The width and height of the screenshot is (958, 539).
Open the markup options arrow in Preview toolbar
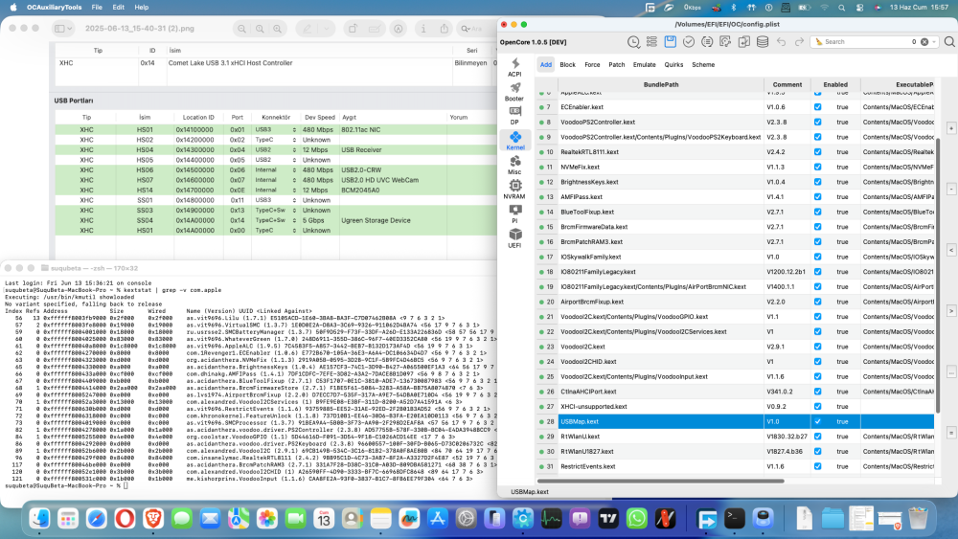pyautogui.click(x=327, y=29)
